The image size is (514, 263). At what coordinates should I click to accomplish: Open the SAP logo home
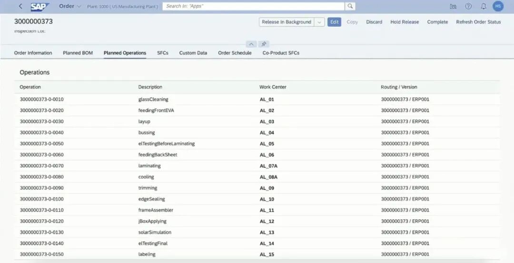coord(40,7)
